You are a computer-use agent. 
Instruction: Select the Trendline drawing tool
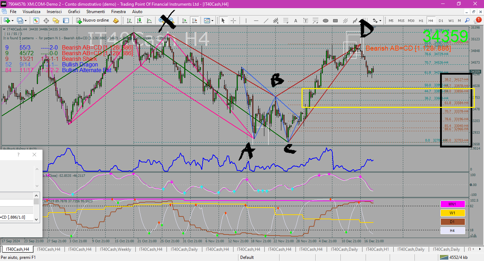pos(266,21)
